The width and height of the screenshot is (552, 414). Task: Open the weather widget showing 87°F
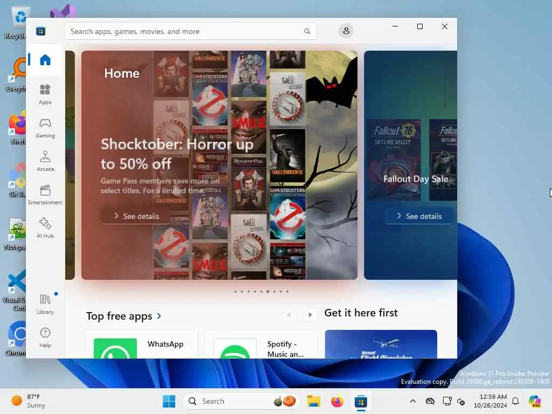29,401
